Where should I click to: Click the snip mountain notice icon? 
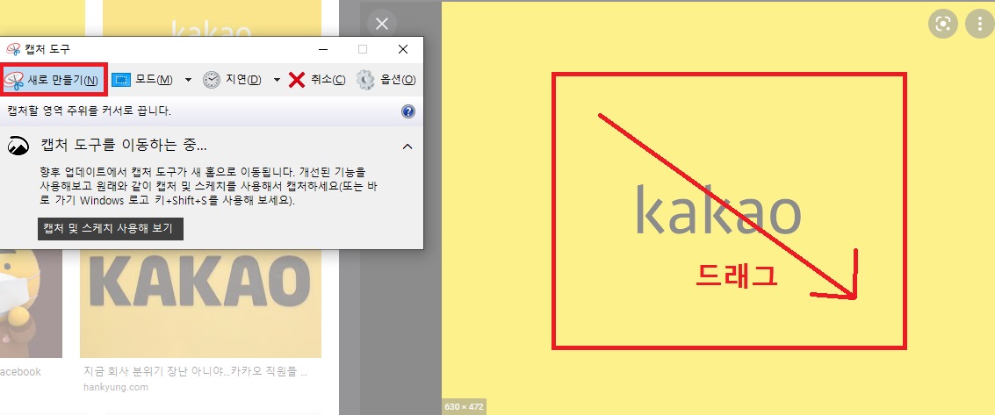[18, 147]
